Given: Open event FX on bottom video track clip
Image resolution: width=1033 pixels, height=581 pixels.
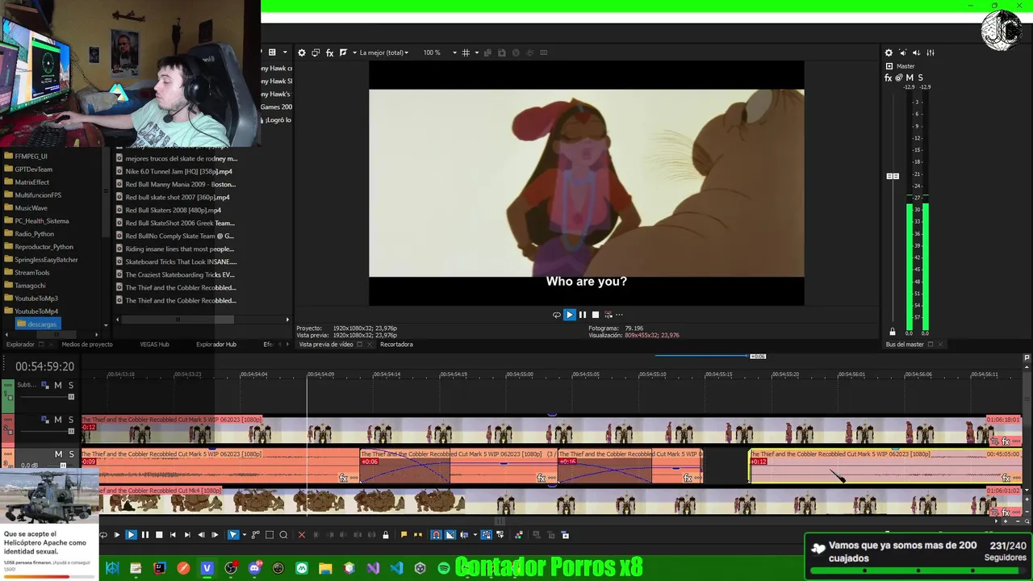Looking at the screenshot, I should tap(1006, 512).
